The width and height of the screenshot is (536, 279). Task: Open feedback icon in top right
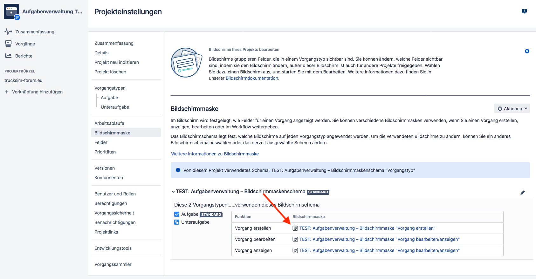point(524,11)
